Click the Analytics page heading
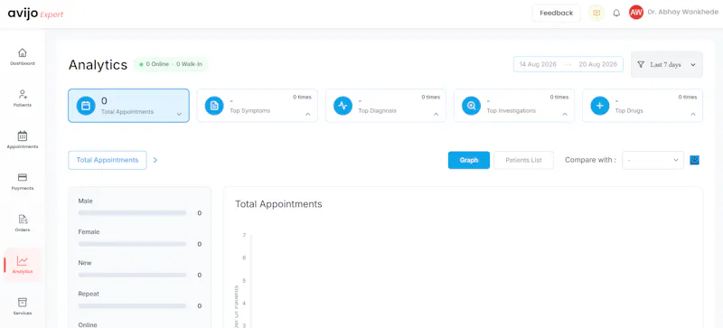The image size is (723, 328). pos(98,64)
